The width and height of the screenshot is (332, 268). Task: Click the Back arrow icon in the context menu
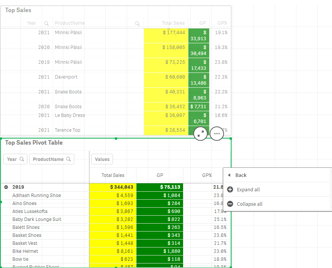coord(229,175)
